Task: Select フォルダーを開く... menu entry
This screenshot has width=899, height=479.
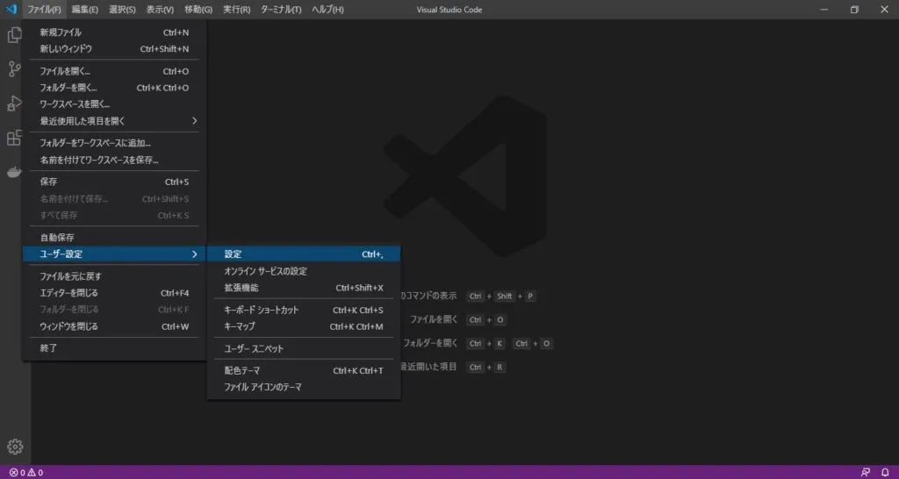Action: [x=114, y=89]
